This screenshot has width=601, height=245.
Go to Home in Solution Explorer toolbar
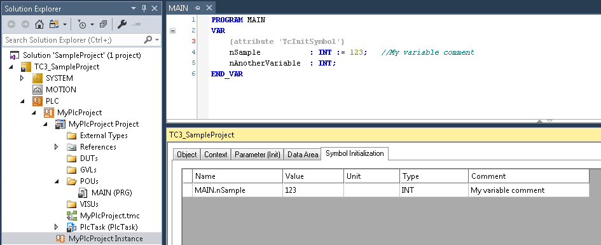pyautogui.click(x=39, y=25)
